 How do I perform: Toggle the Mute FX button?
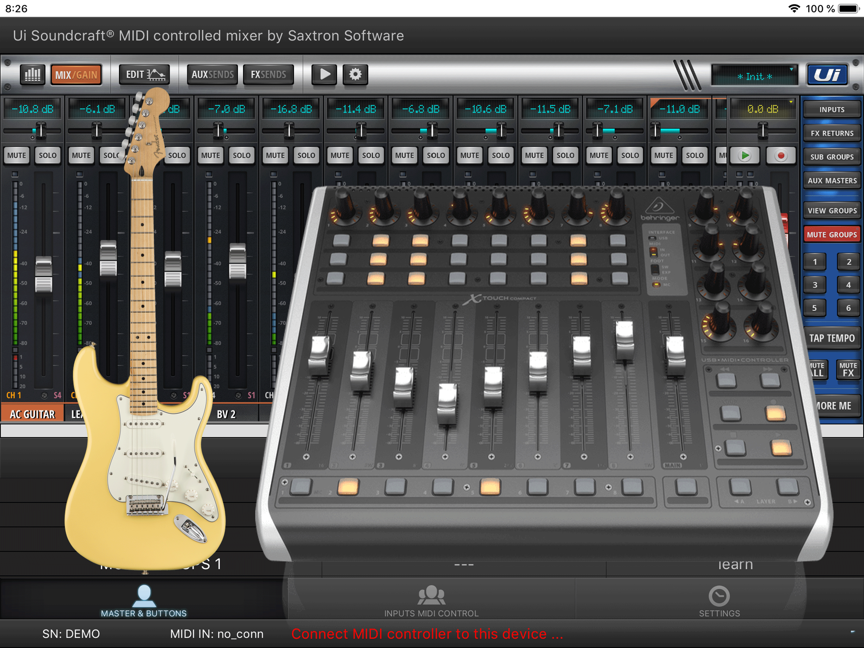(x=848, y=369)
